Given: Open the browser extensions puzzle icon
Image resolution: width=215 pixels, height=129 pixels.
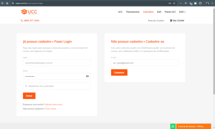Looking at the screenshot, I should tap(200, 3).
